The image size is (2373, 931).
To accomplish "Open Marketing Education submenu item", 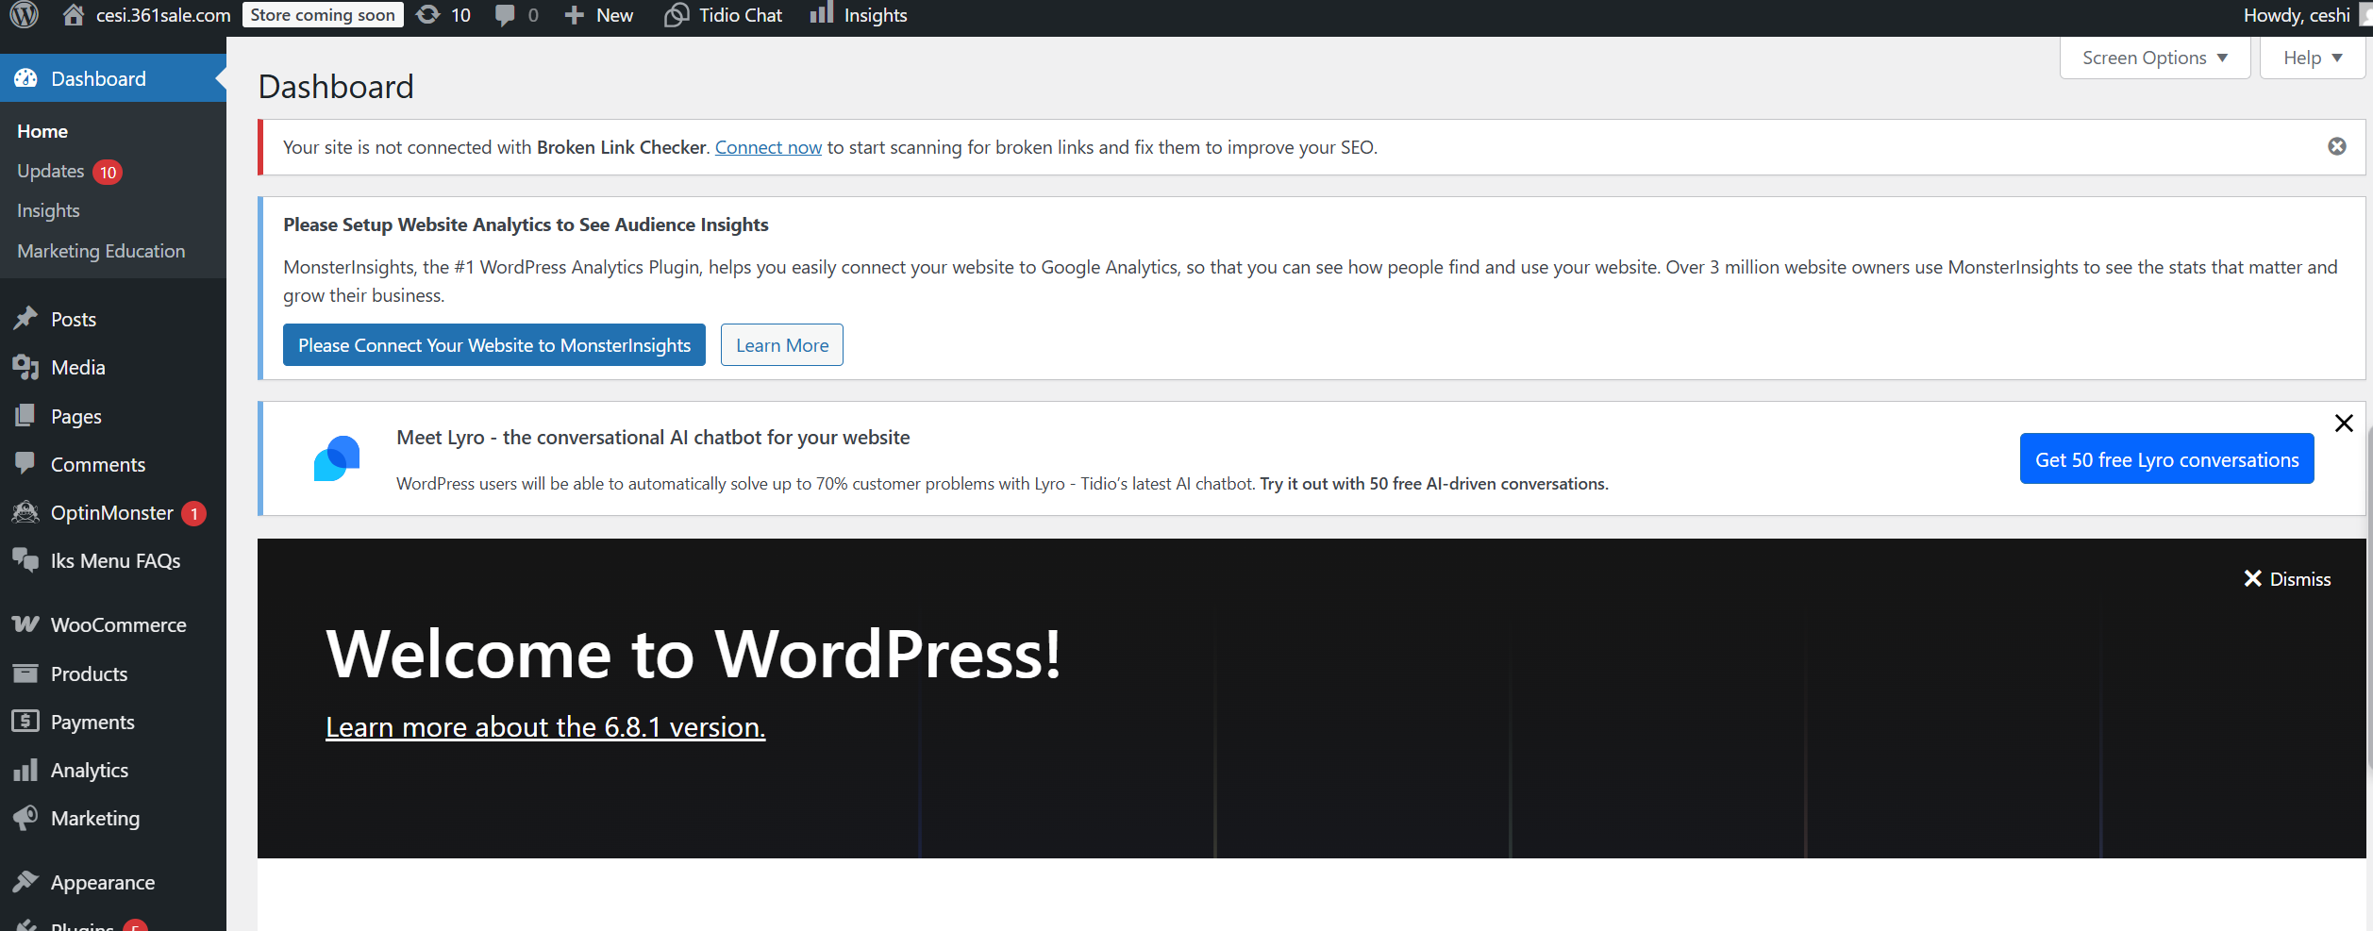I will point(101,251).
